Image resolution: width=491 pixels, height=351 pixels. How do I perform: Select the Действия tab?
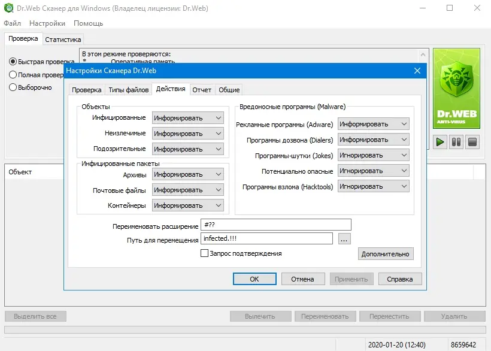pos(171,89)
